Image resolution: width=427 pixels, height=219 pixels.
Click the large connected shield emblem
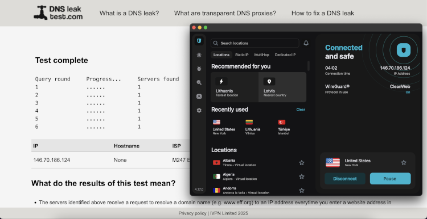(x=403, y=50)
